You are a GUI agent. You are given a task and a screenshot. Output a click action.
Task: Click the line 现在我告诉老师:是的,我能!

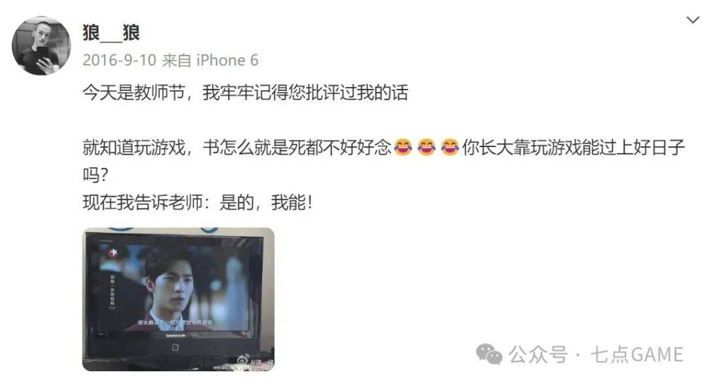pos(197,203)
